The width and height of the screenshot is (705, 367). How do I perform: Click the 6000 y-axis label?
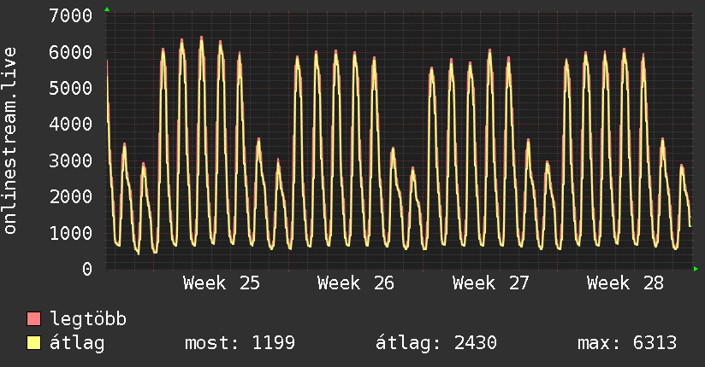pos(71,53)
